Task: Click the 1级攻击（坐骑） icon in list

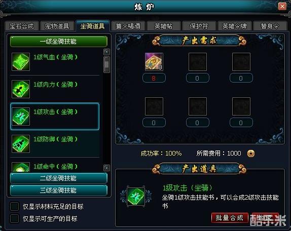Action: (21, 117)
